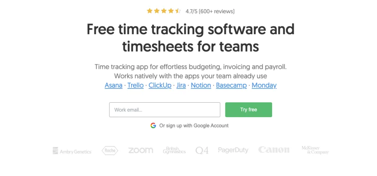Click the Ambry Genetics logo
Screen dimensions: 377x176
coord(72,151)
